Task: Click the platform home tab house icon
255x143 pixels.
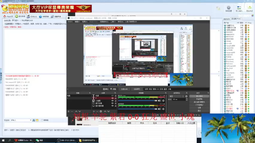Action: [x=4, y=17]
